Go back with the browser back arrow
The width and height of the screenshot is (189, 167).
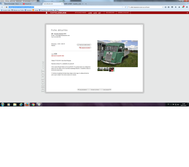(x=2, y=7)
